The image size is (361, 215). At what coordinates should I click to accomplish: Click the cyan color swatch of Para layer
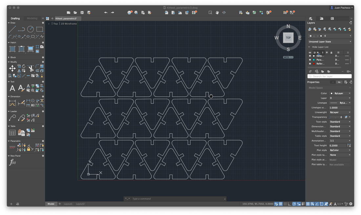click(x=313, y=60)
